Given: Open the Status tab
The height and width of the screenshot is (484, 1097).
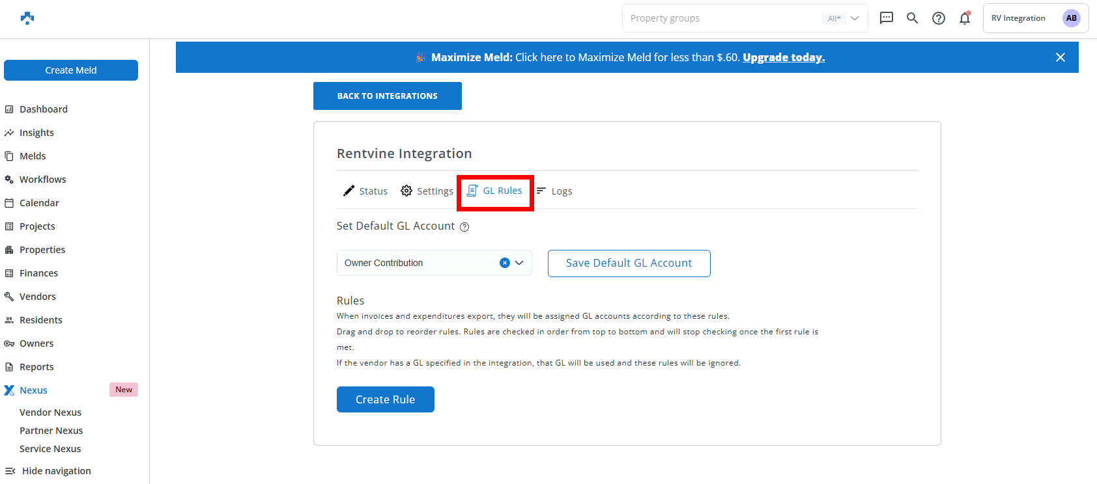Looking at the screenshot, I should [x=365, y=191].
